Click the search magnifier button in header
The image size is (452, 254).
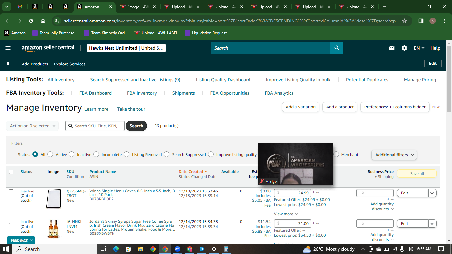coord(337,48)
